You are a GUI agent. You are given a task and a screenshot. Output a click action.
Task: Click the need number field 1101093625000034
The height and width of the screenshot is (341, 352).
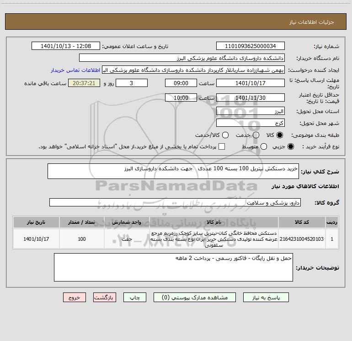[251, 46]
